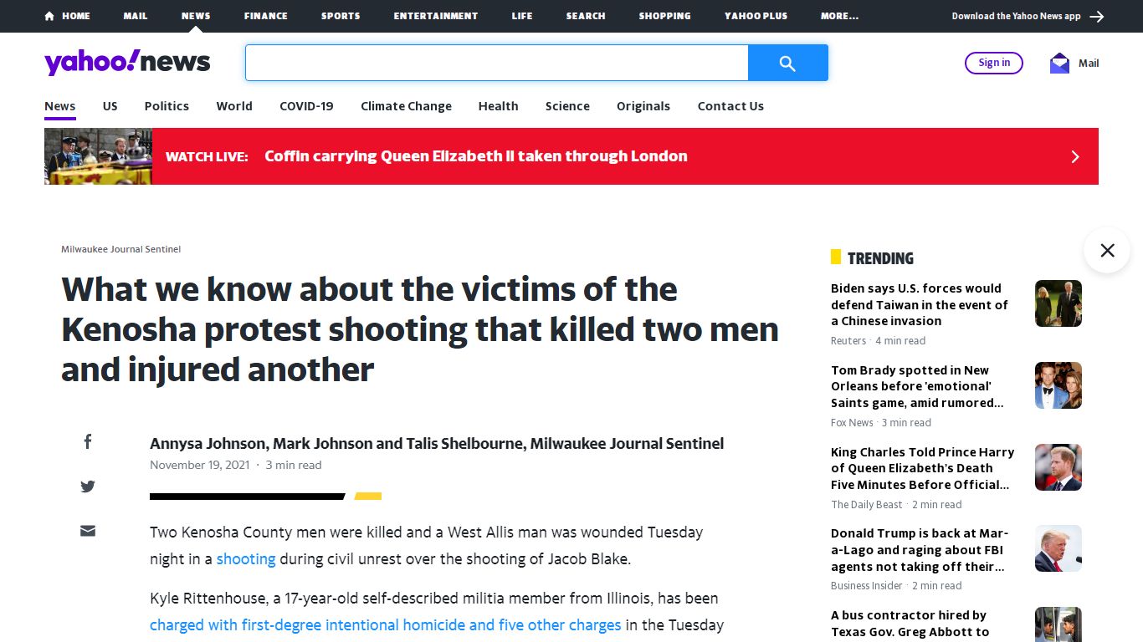Select the Climate Change tab
Viewport: 1143px width, 642px height.
click(406, 106)
